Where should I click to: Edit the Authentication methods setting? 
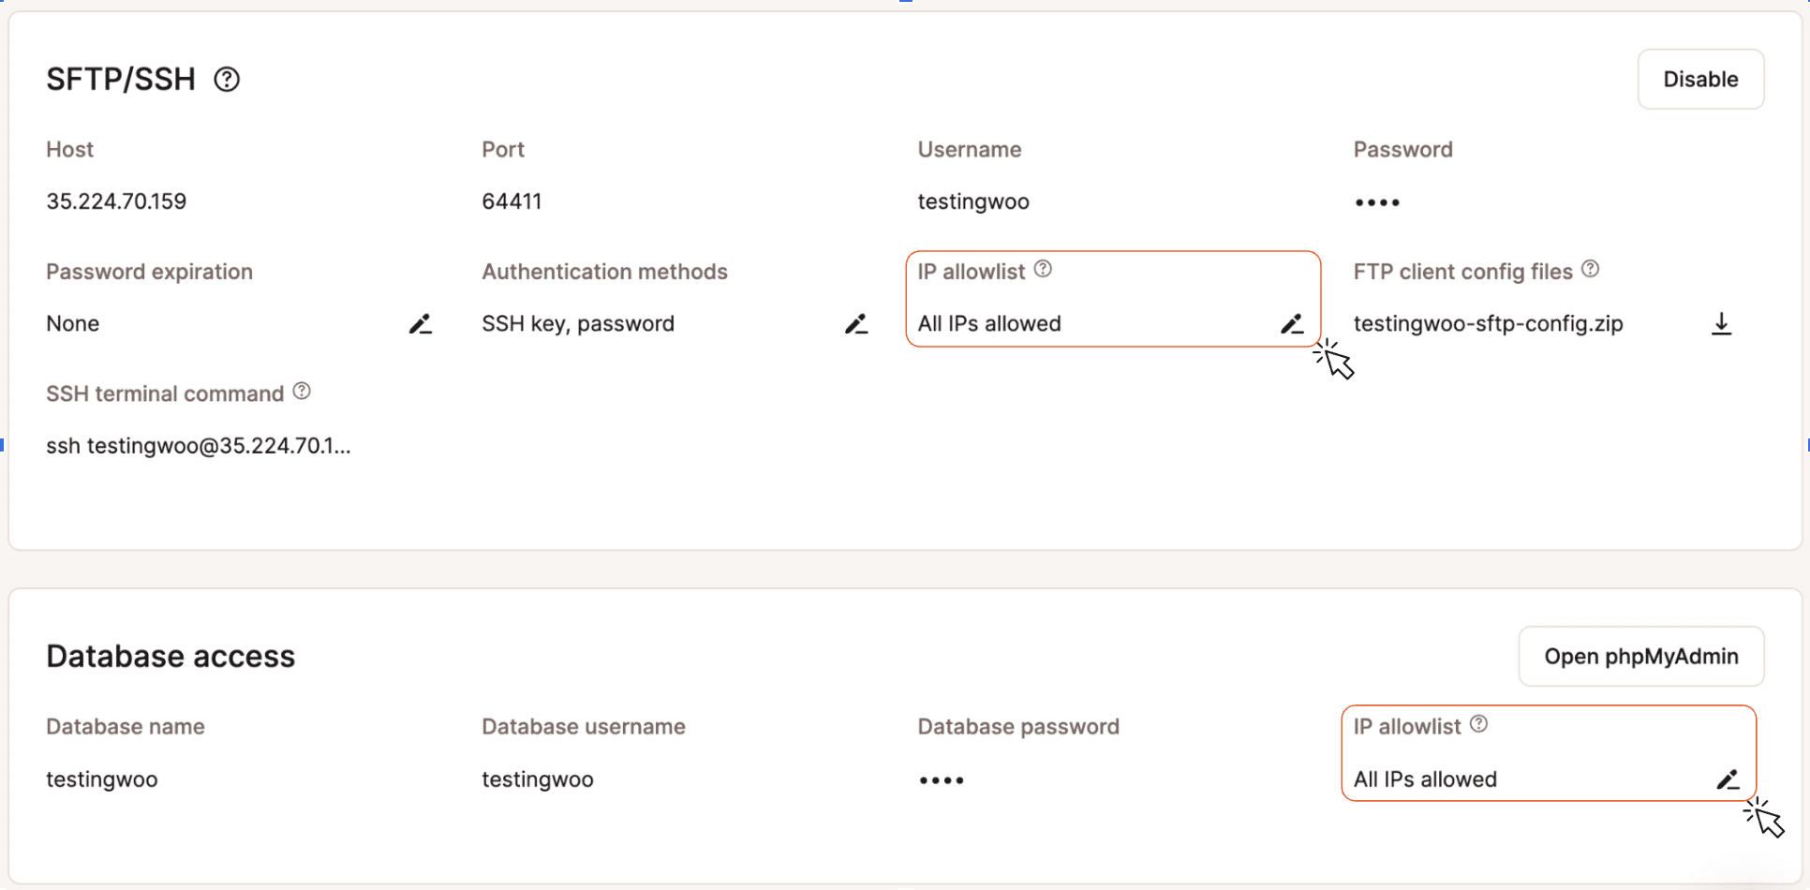(x=856, y=324)
